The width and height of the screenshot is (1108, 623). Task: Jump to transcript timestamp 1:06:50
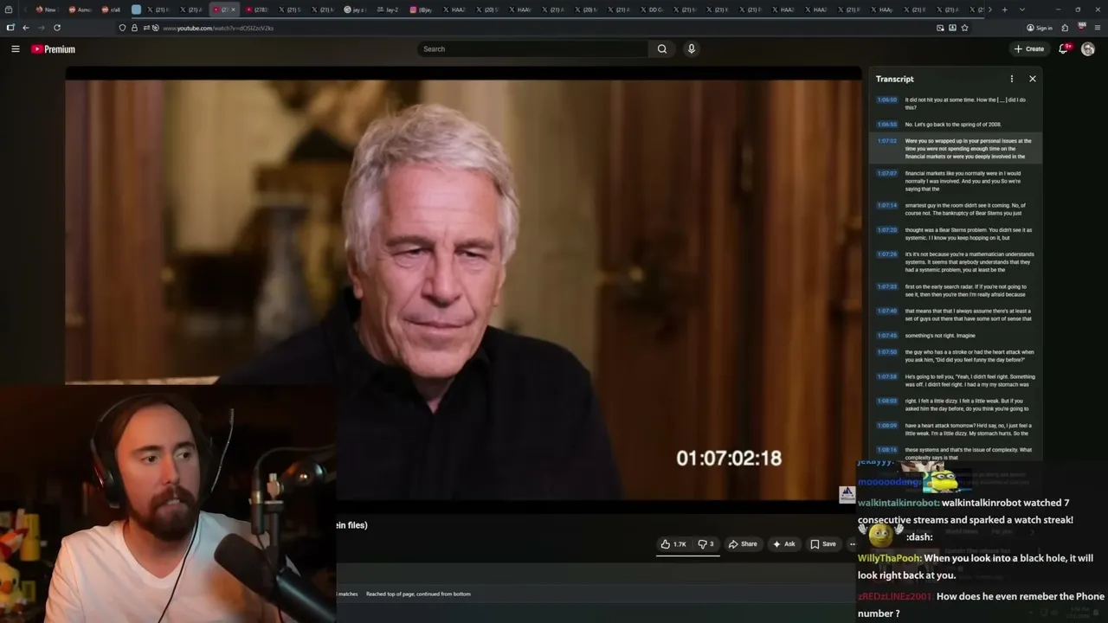pyautogui.click(x=887, y=100)
